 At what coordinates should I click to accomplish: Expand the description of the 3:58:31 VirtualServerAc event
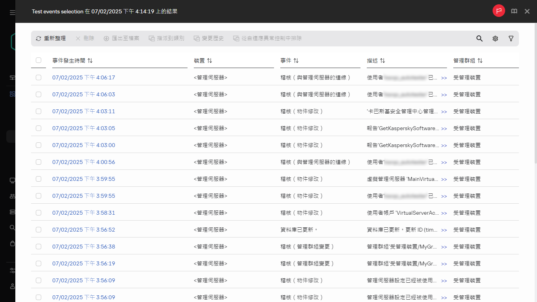coord(444,213)
